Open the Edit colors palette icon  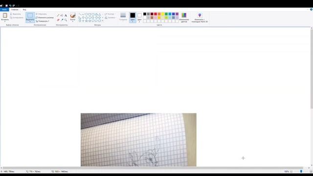[x=184, y=15]
